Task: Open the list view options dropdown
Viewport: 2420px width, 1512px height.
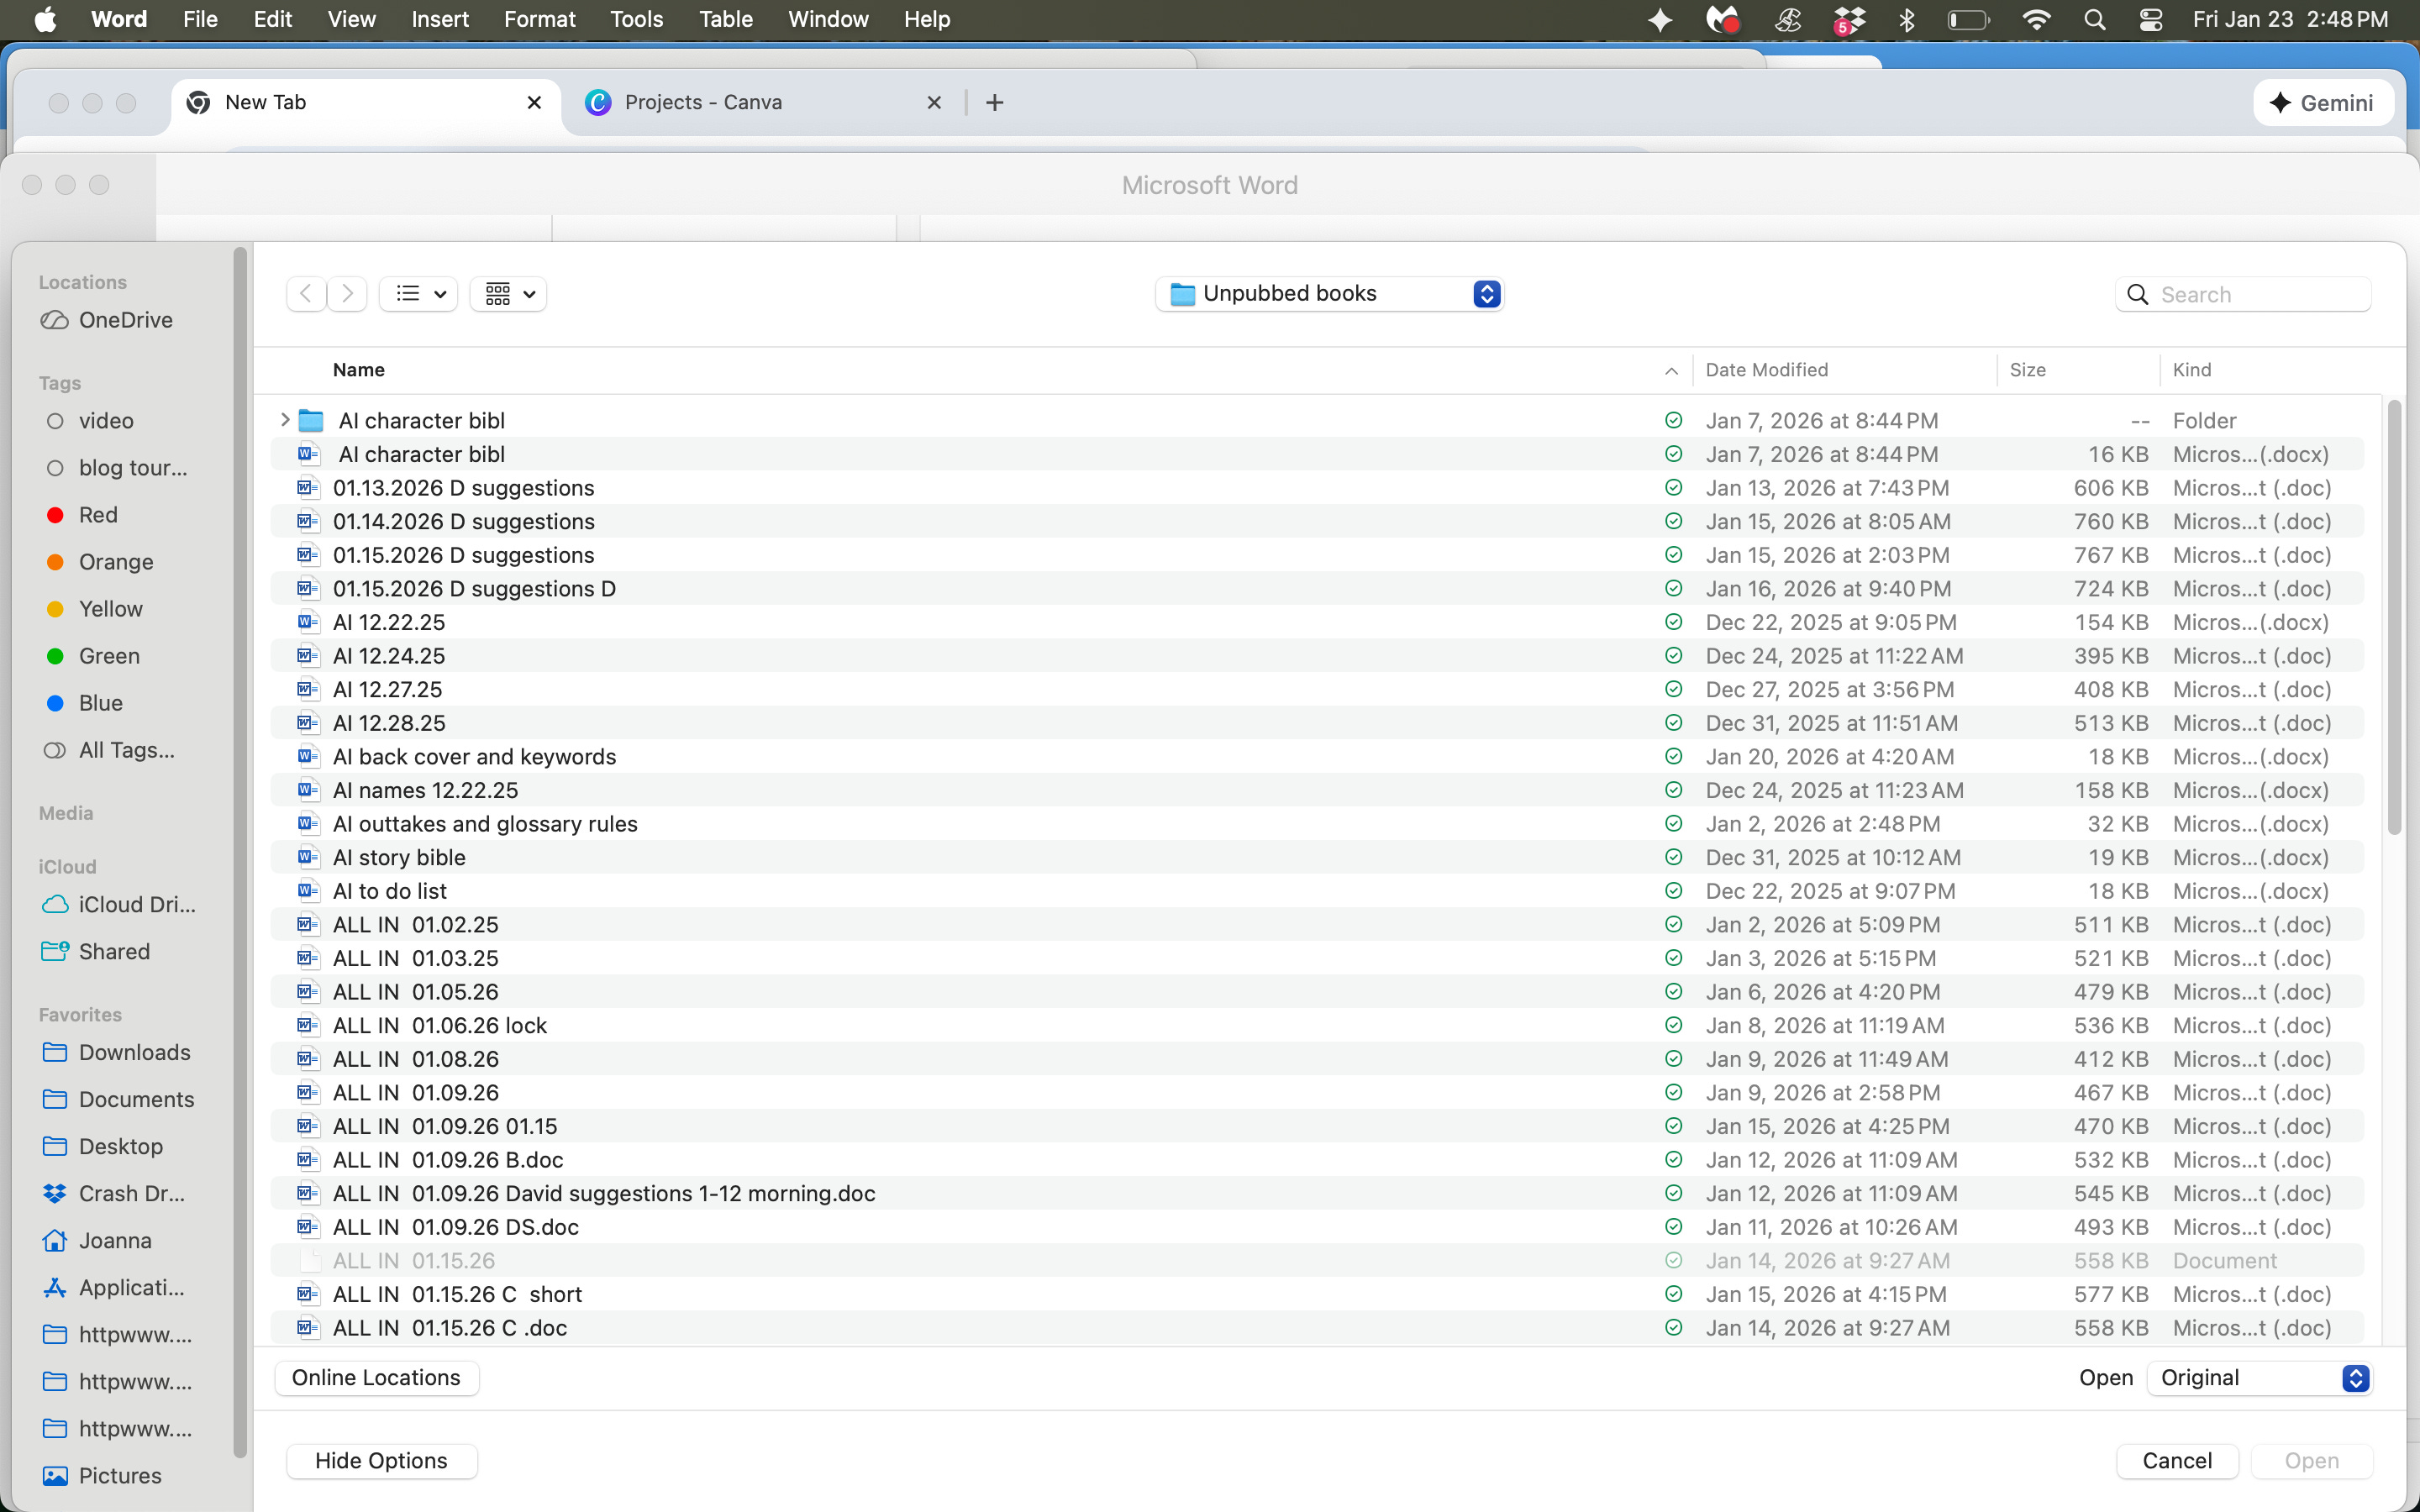Action: [419, 294]
